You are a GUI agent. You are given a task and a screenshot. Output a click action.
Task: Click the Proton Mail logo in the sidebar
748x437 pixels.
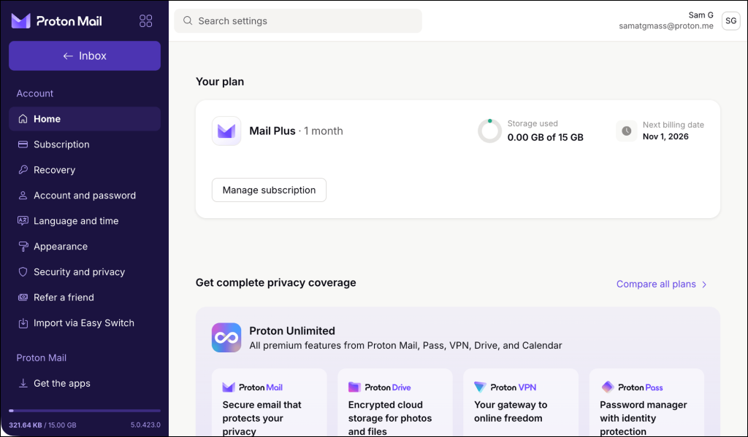(57, 21)
